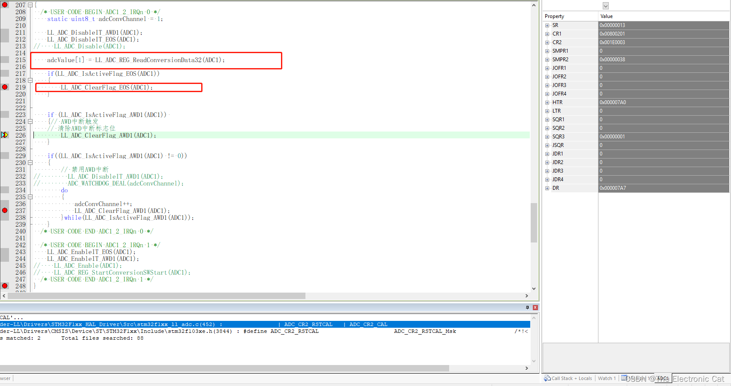Select the HTR value 0x000007A0
The height and width of the screenshot is (386, 731).
pyautogui.click(x=664, y=102)
